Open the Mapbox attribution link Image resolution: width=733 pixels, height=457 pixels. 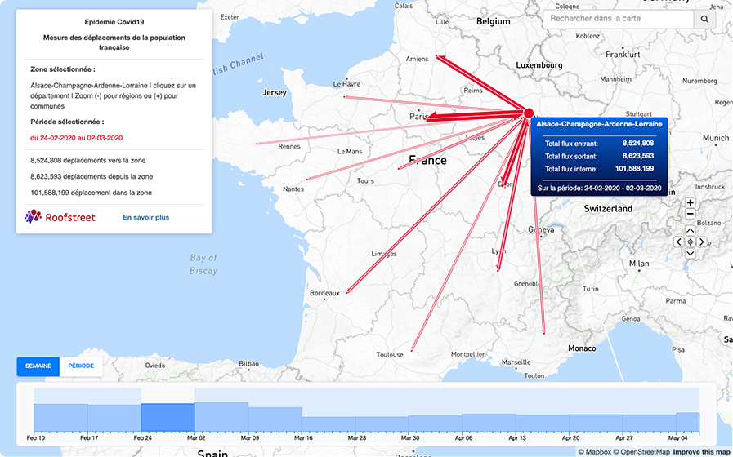click(x=595, y=452)
